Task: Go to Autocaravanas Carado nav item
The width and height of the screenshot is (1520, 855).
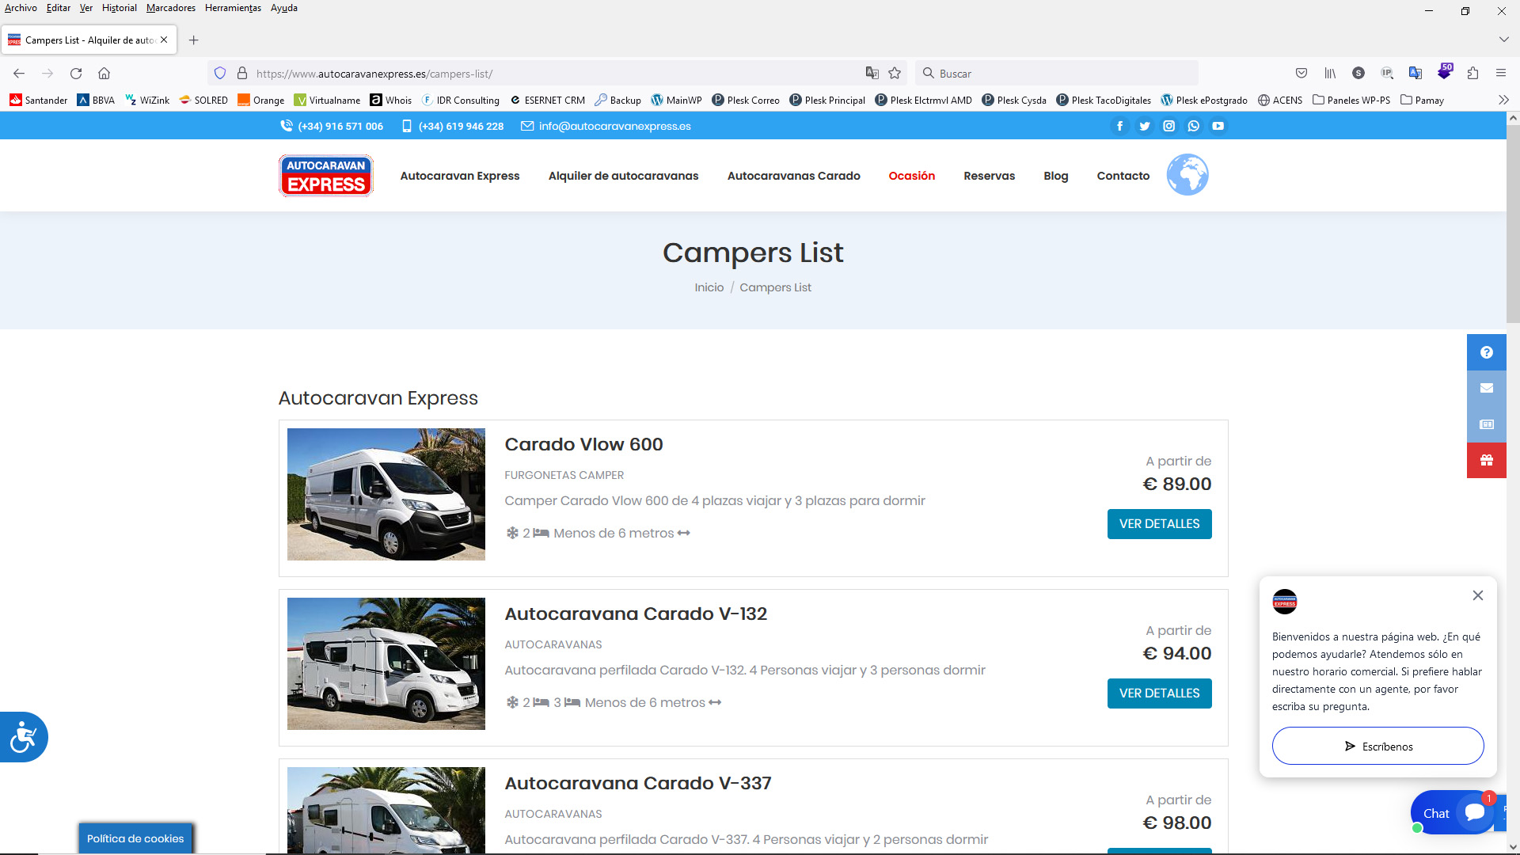Action: tap(793, 176)
